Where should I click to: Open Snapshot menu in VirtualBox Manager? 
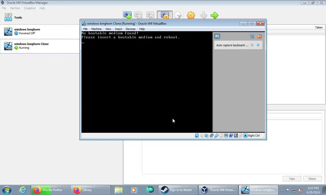pyautogui.click(x=30, y=8)
